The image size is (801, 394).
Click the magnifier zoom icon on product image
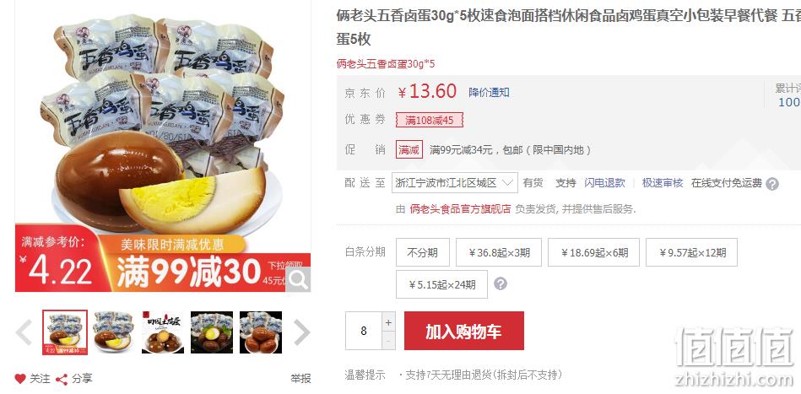298,279
